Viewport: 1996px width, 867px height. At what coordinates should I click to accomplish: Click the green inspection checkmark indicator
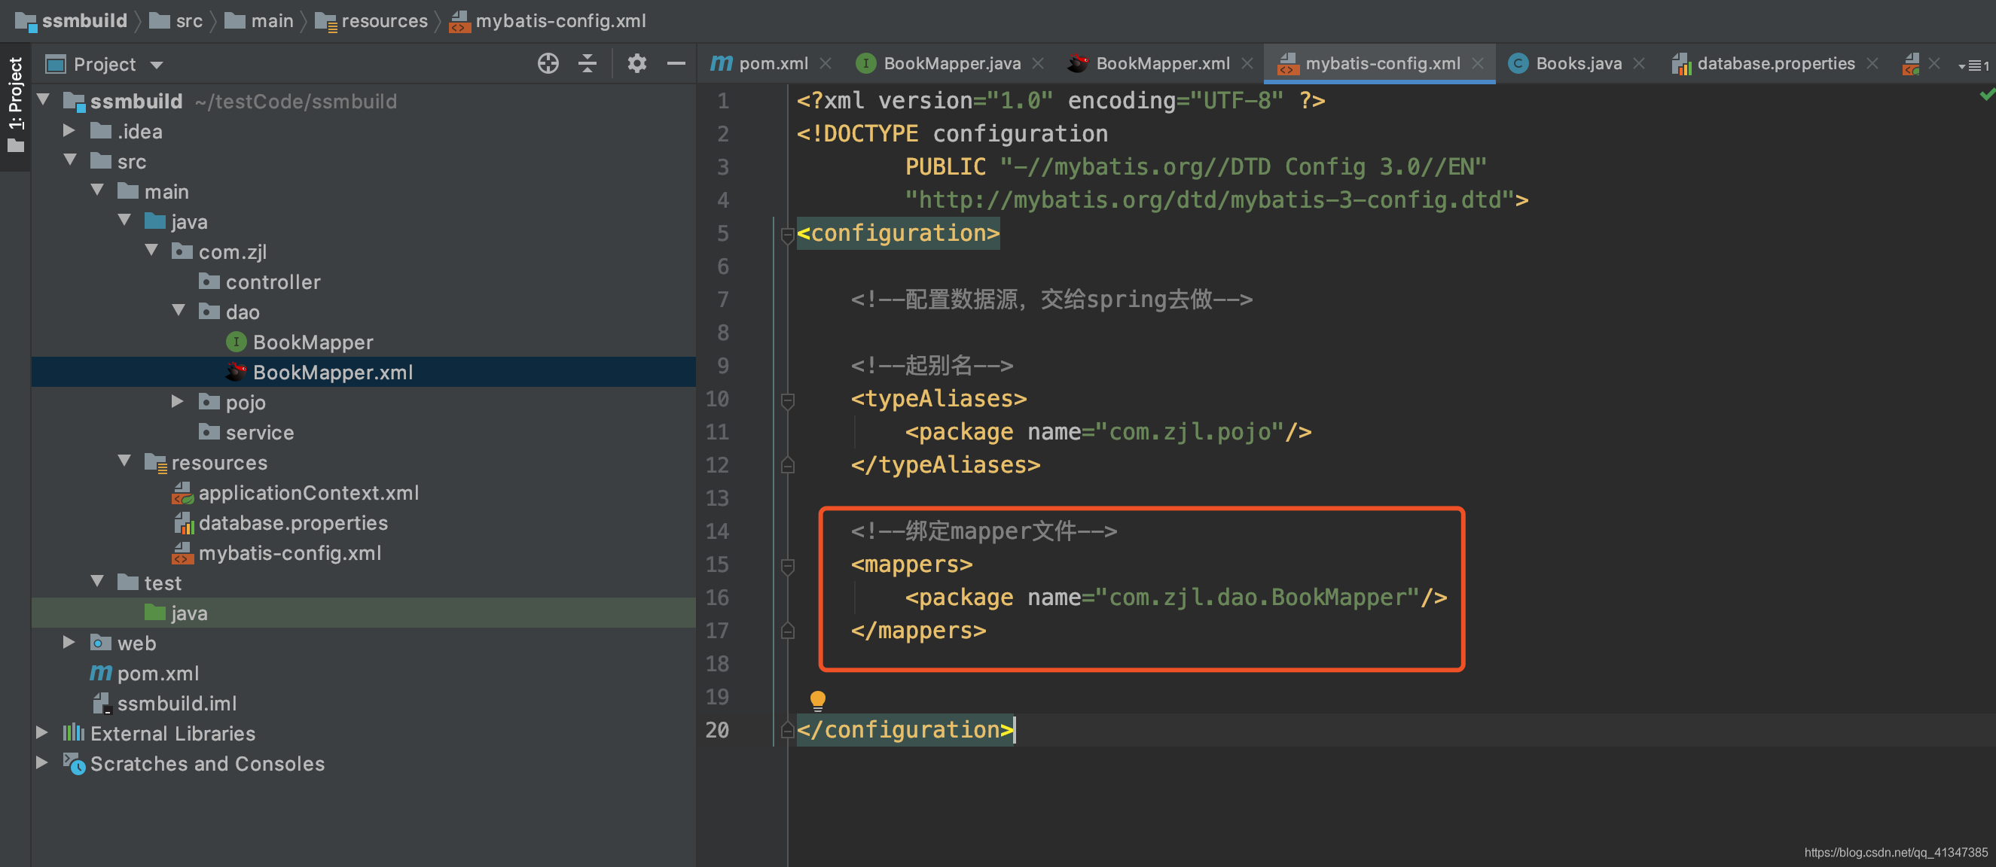click(1987, 94)
